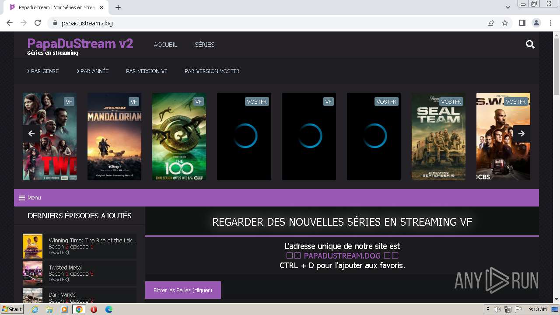Image resolution: width=560 pixels, height=315 pixels.
Task: Launch Internet Explorer from the taskbar
Action: coord(35,309)
